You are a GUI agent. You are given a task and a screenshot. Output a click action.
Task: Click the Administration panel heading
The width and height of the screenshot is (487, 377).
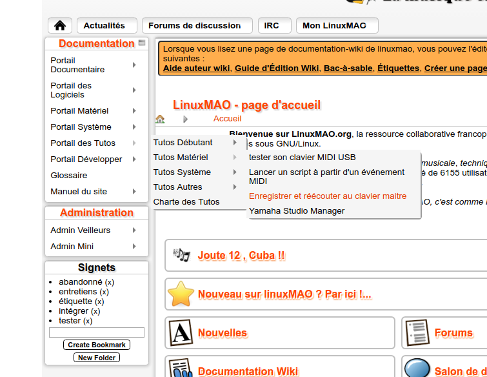point(97,212)
